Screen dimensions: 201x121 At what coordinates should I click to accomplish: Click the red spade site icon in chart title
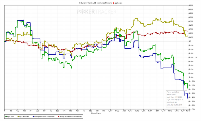tap(114, 3)
